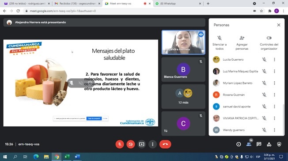This screenshot has width=288, height=161.
Task: Click camera permission icon in address bar
Action: (x=254, y=11)
